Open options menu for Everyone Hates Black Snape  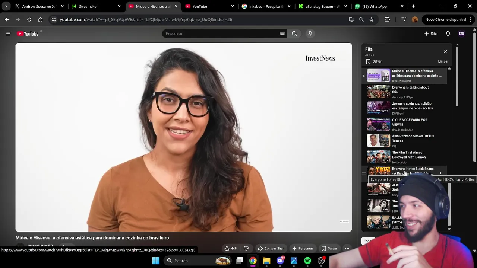tap(440, 174)
